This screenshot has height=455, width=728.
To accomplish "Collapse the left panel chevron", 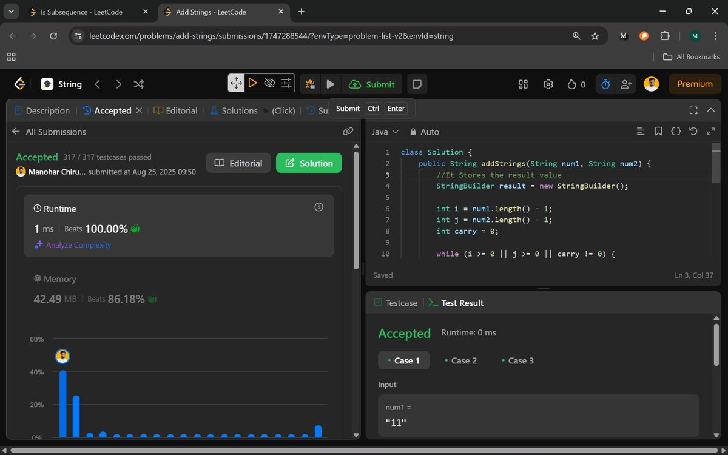I will (x=711, y=110).
